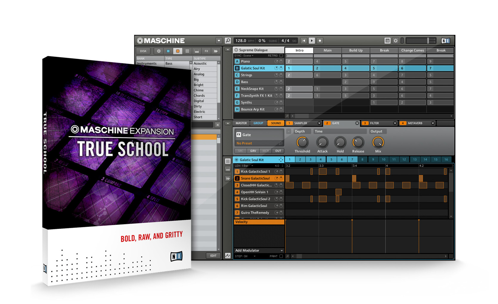Click the OUT button

pyautogui.click(x=278, y=151)
